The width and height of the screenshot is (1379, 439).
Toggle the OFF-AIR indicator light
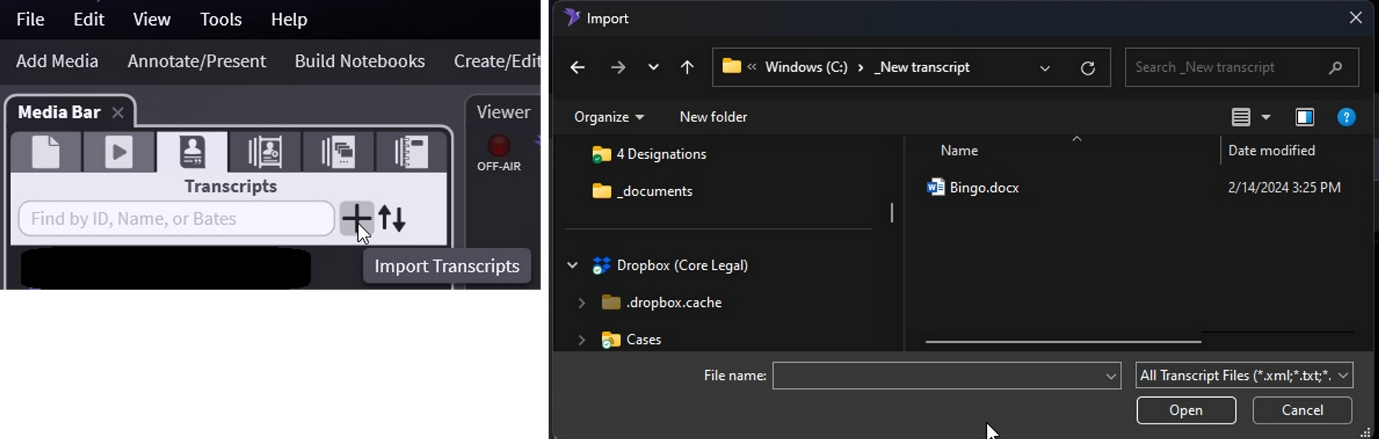(x=498, y=146)
